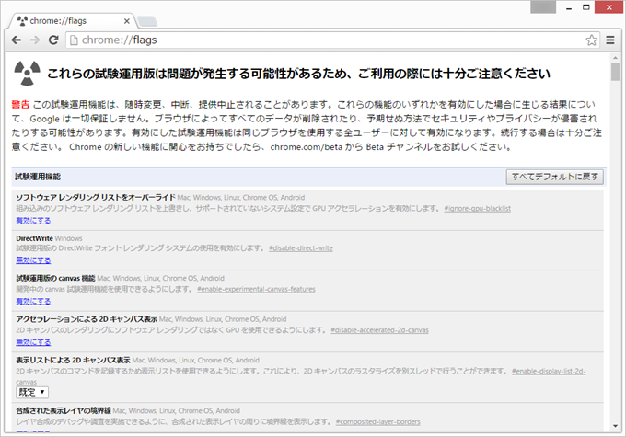The width and height of the screenshot is (626, 437).
Task: Close the chrome://flags tab
Action: coord(126,21)
